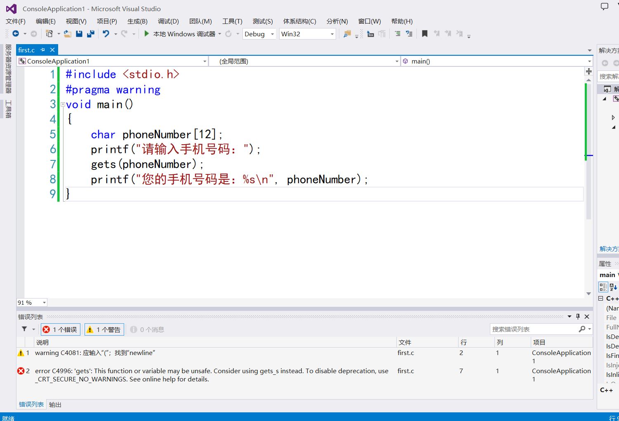The width and height of the screenshot is (619, 421).
Task: Open the feedback speech bubble icon
Action: 605,6
